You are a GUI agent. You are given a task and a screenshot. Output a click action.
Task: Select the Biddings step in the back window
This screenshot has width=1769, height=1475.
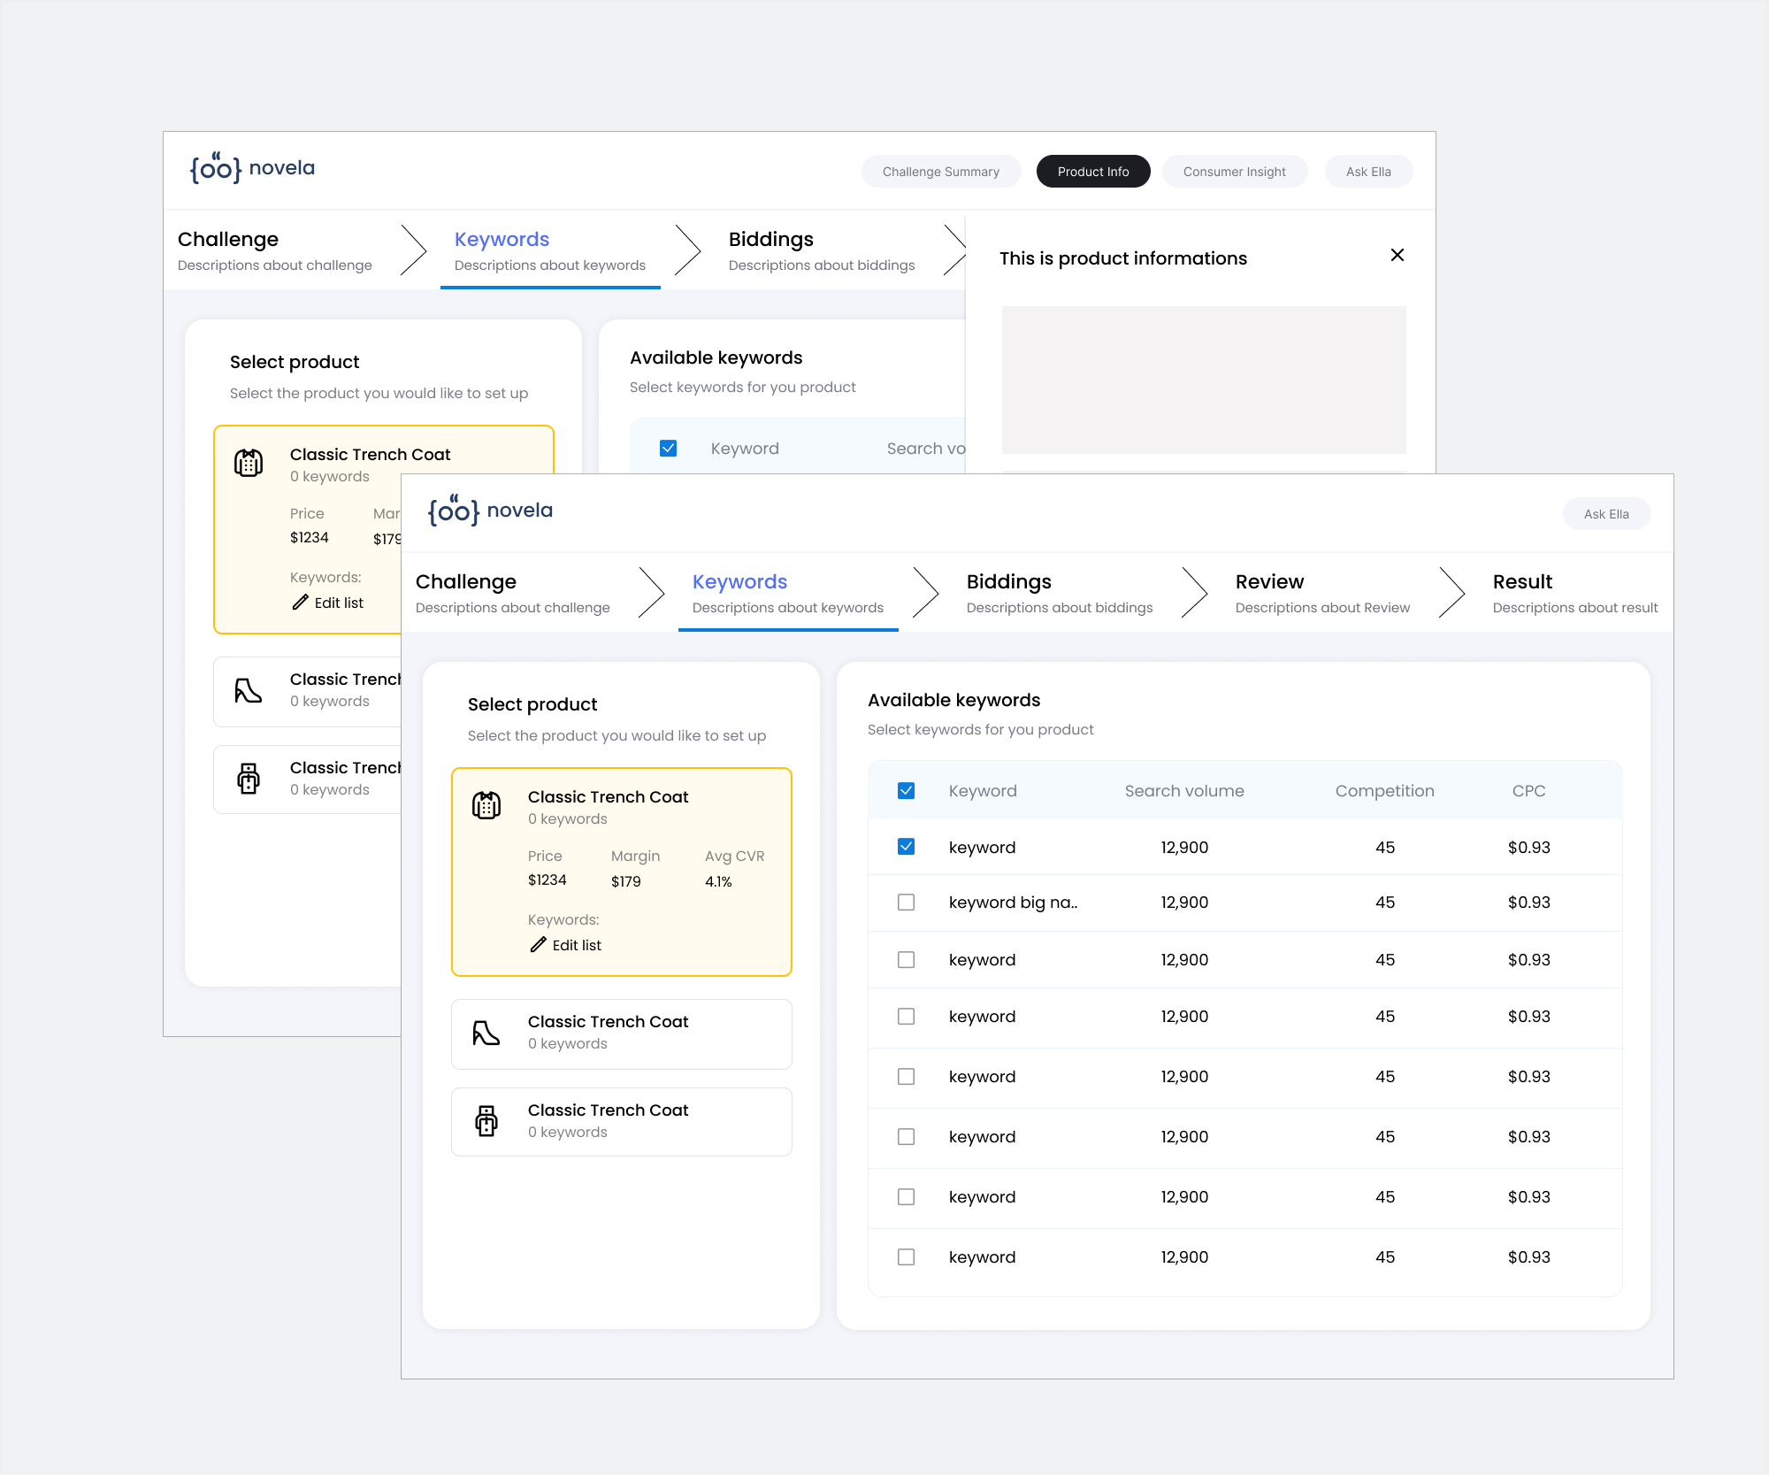(x=822, y=250)
